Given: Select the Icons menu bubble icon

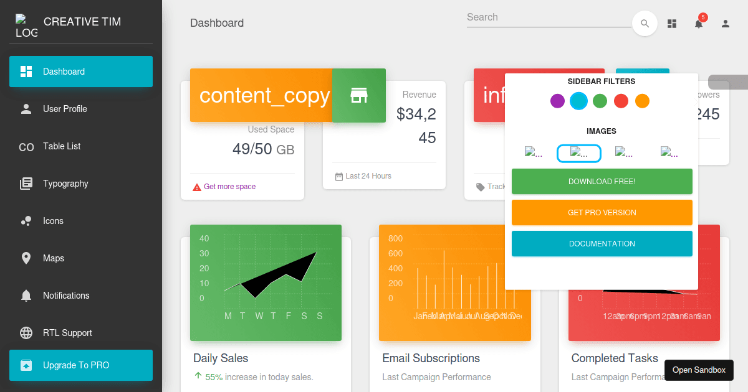Looking at the screenshot, I should pyautogui.click(x=26, y=221).
